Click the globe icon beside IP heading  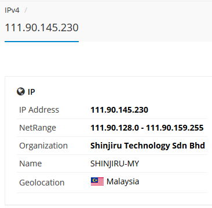(21, 92)
